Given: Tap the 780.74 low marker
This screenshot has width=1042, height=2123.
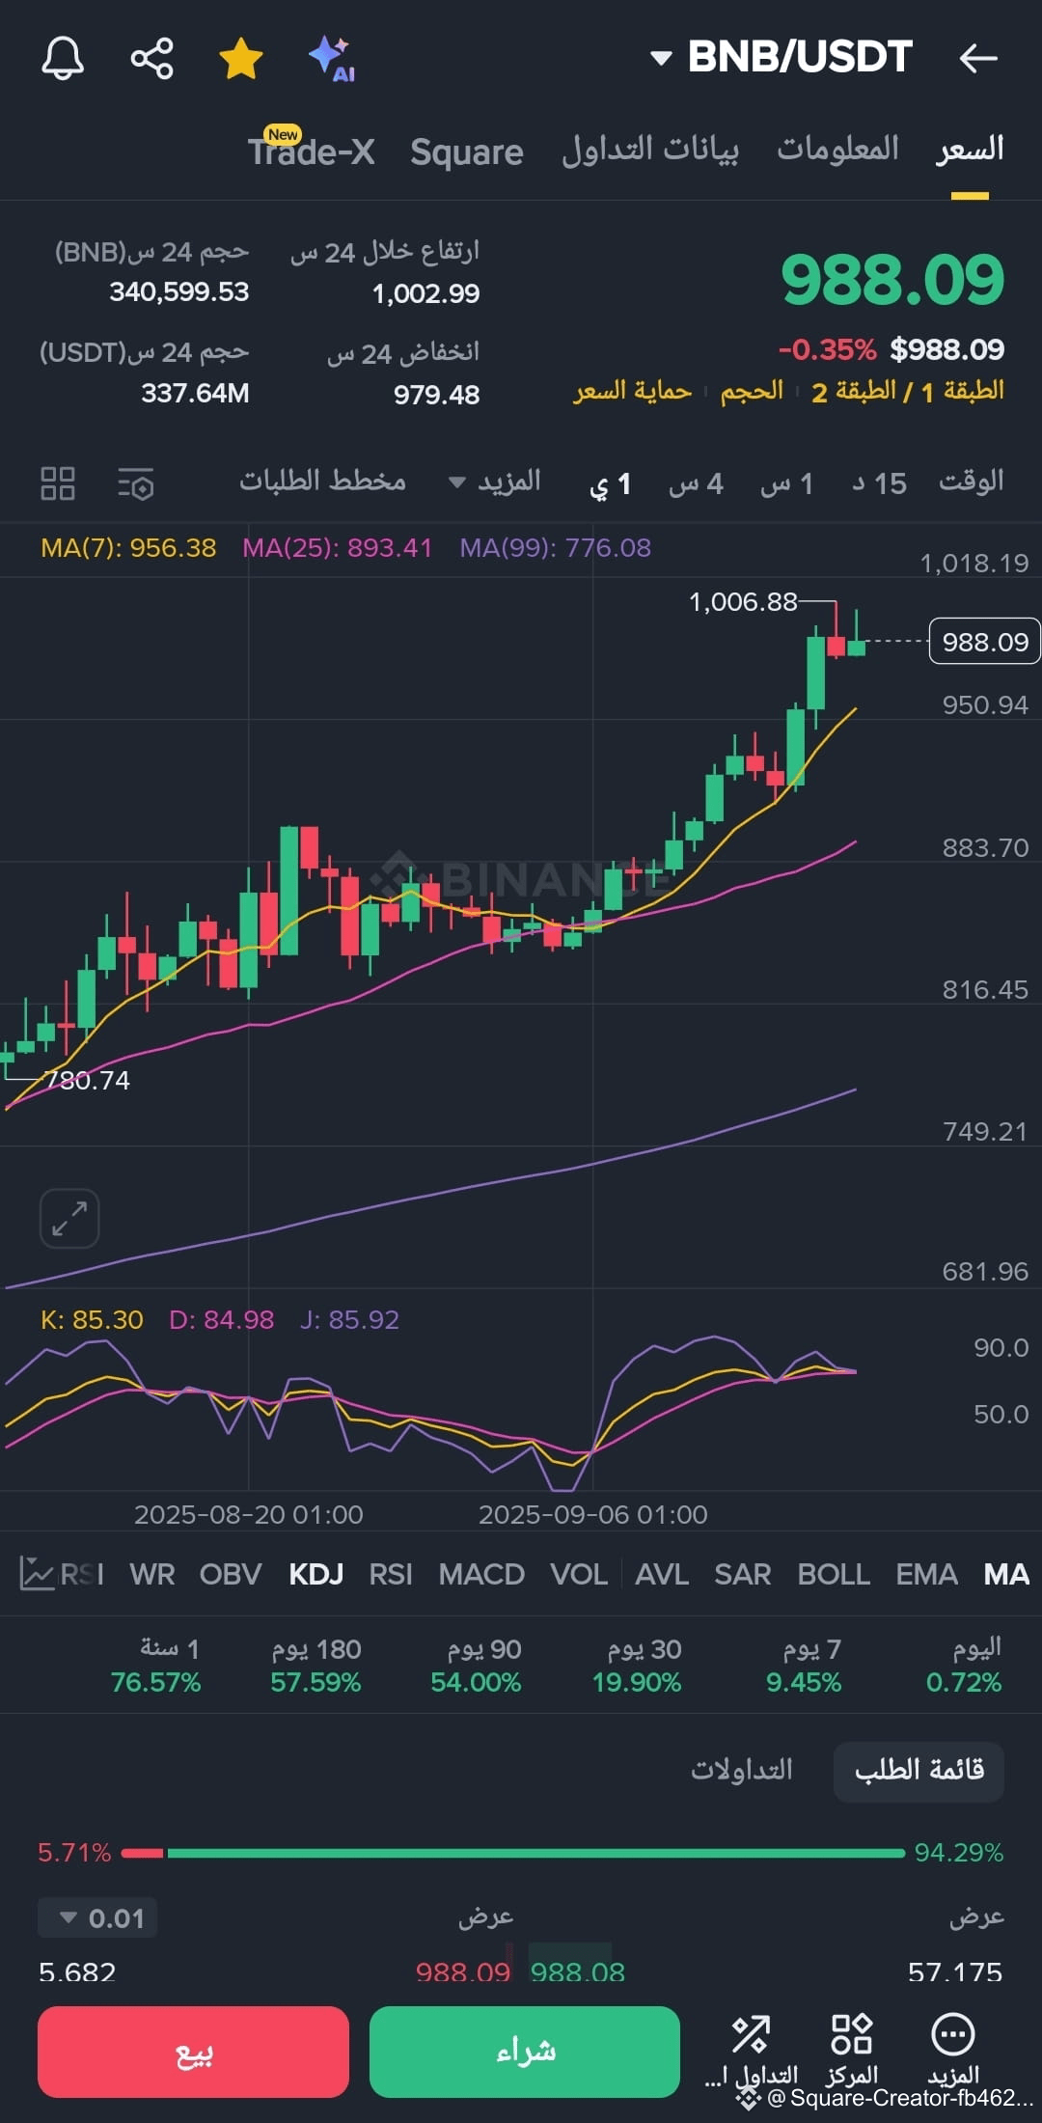Looking at the screenshot, I should coord(87,1080).
